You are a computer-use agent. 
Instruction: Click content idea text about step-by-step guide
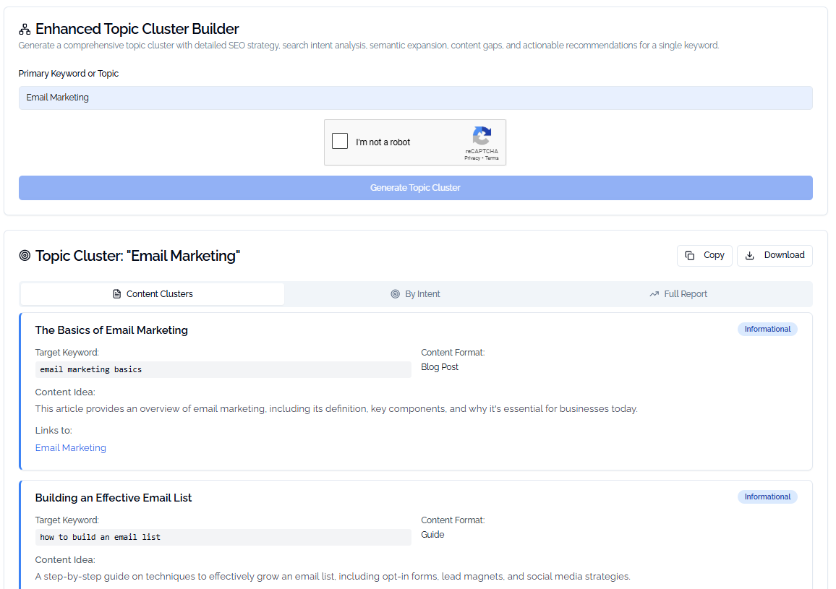tap(333, 576)
